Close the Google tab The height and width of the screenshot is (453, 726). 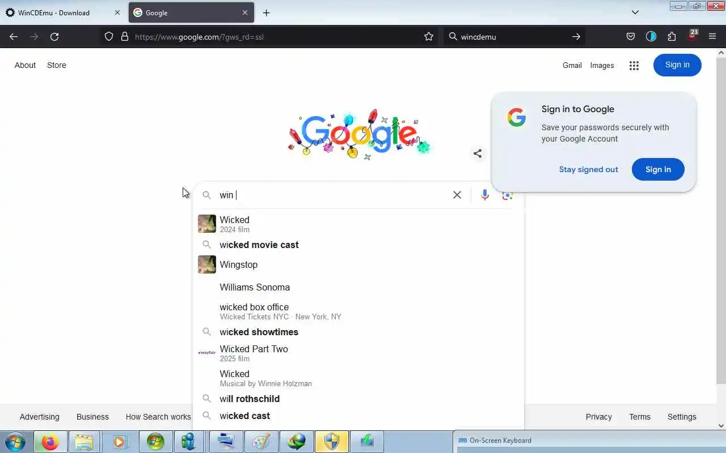click(x=245, y=12)
